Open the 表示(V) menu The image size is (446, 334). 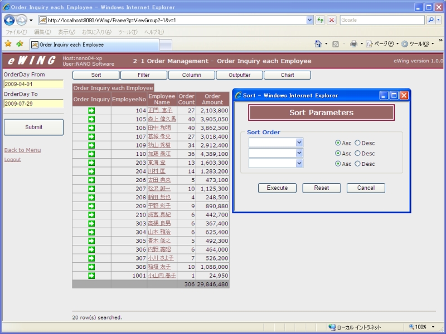(66, 32)
